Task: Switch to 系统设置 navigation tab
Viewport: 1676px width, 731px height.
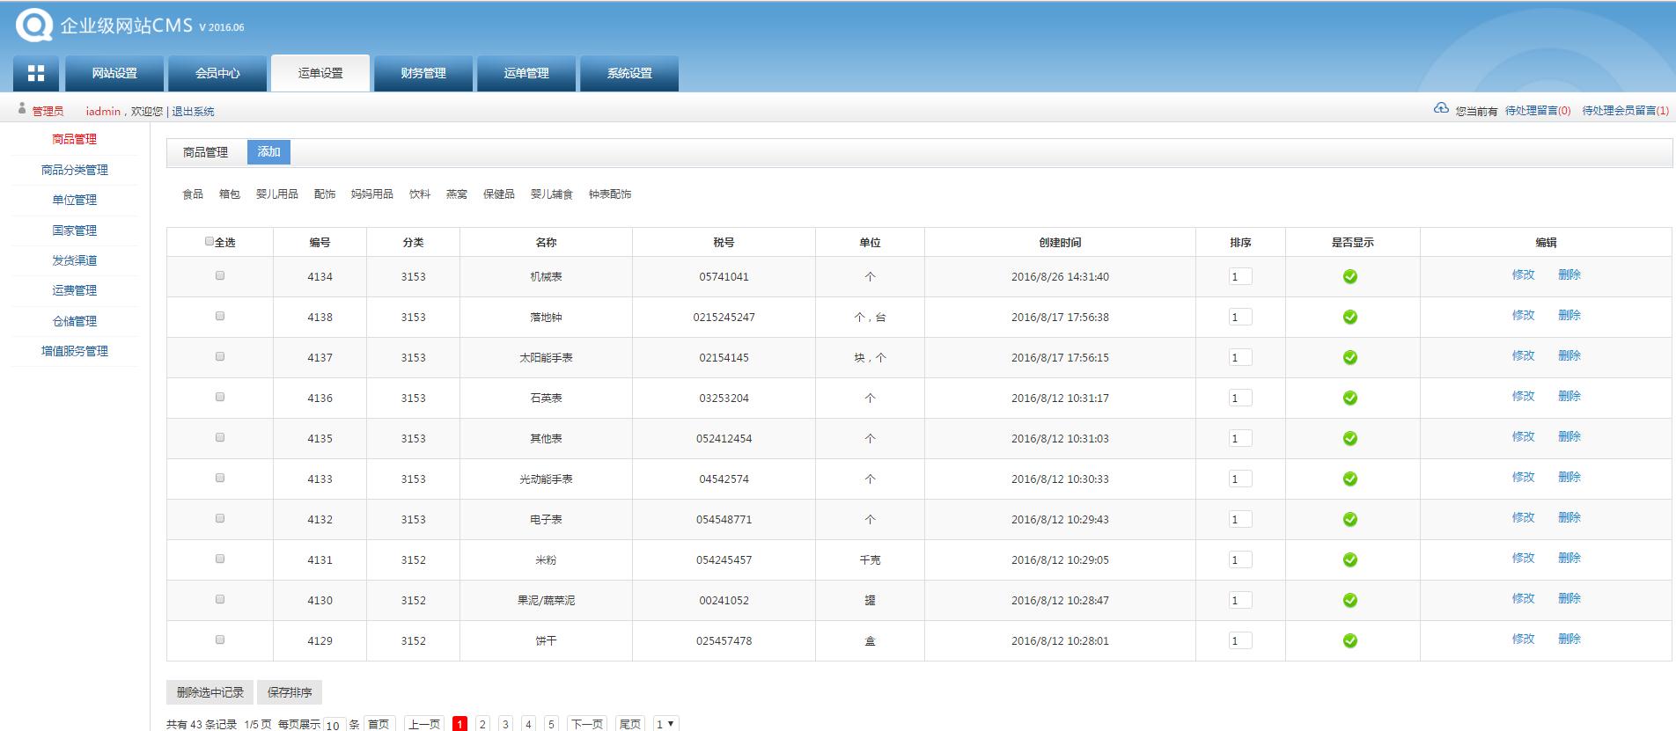Action: coord(629,73)
